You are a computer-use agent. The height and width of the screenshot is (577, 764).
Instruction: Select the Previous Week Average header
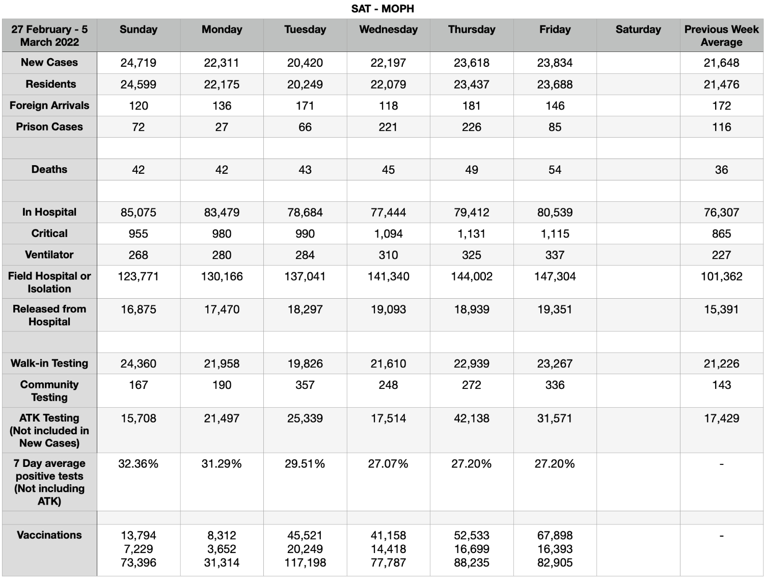point(721,36)
